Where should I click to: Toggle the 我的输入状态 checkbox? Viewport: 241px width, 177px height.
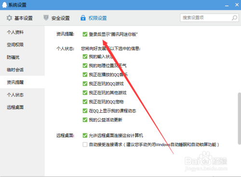point(85,57)
